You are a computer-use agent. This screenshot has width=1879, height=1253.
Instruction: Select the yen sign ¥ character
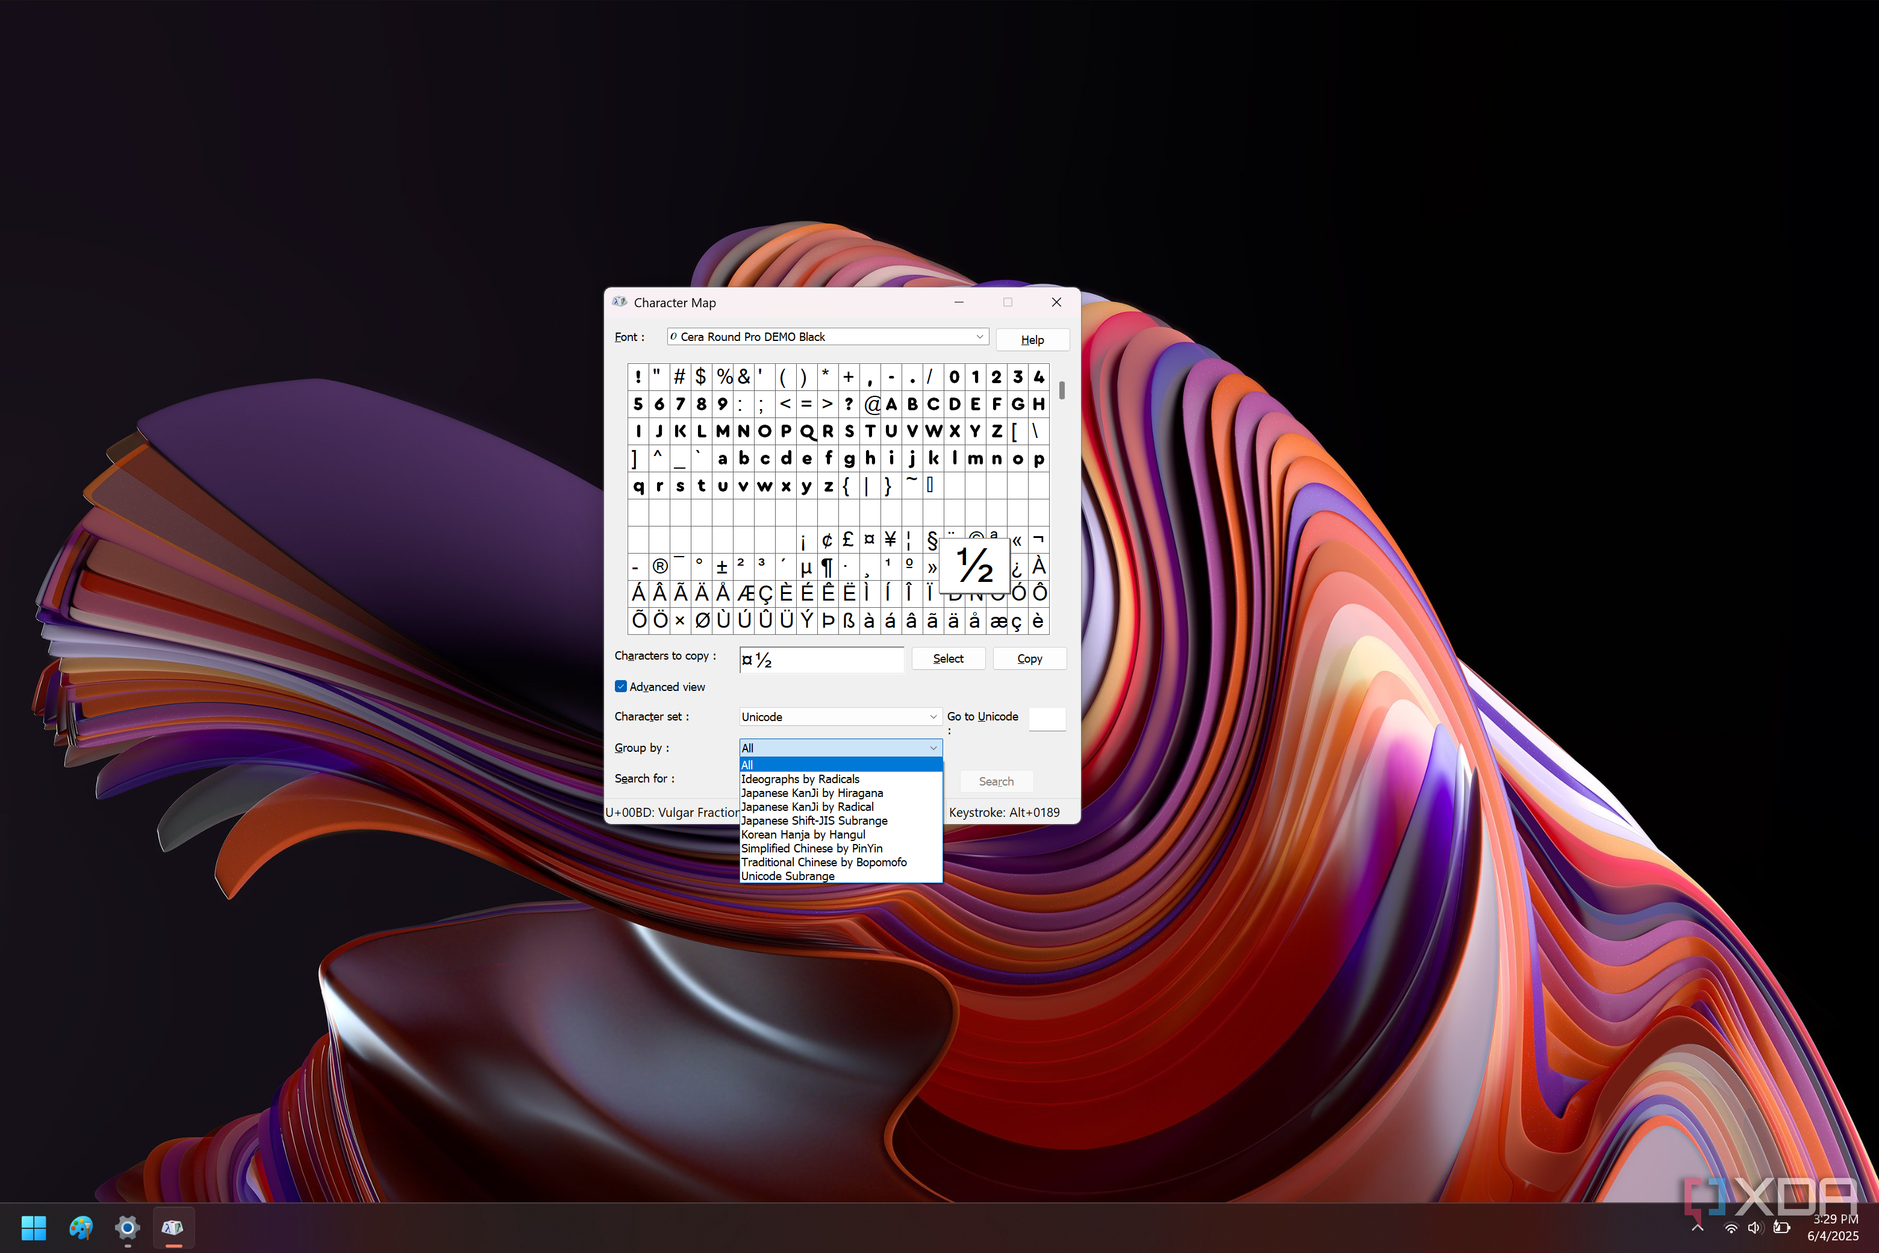pos(891,539)
